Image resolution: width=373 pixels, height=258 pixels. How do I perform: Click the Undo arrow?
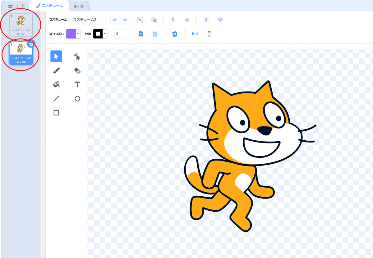click(115, 20)
